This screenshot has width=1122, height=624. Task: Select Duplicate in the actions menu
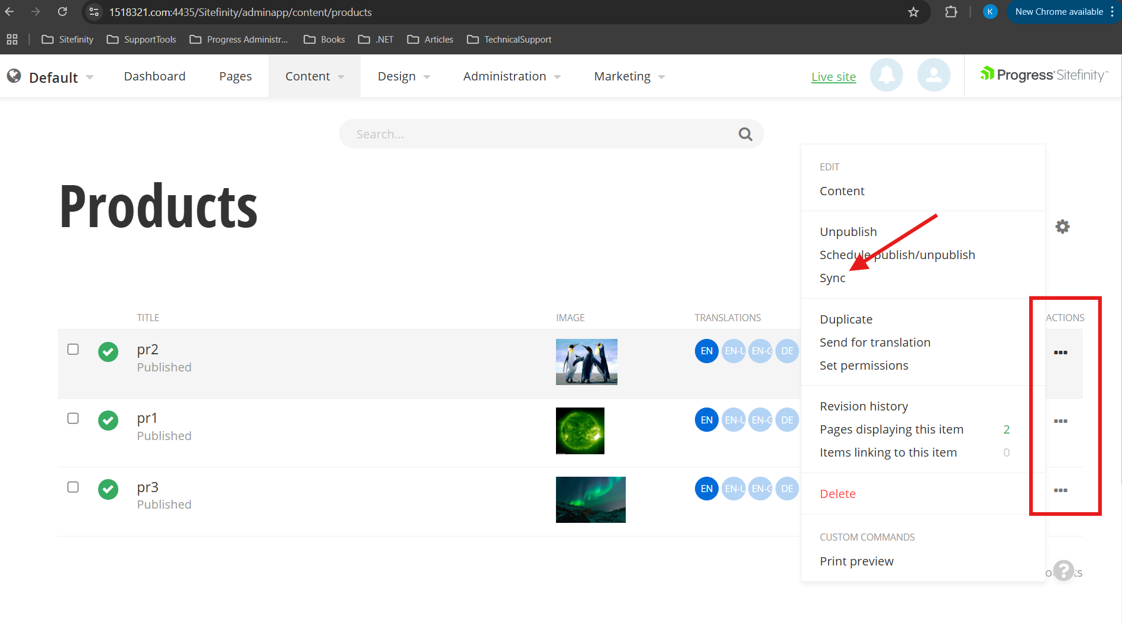[846, 319]
